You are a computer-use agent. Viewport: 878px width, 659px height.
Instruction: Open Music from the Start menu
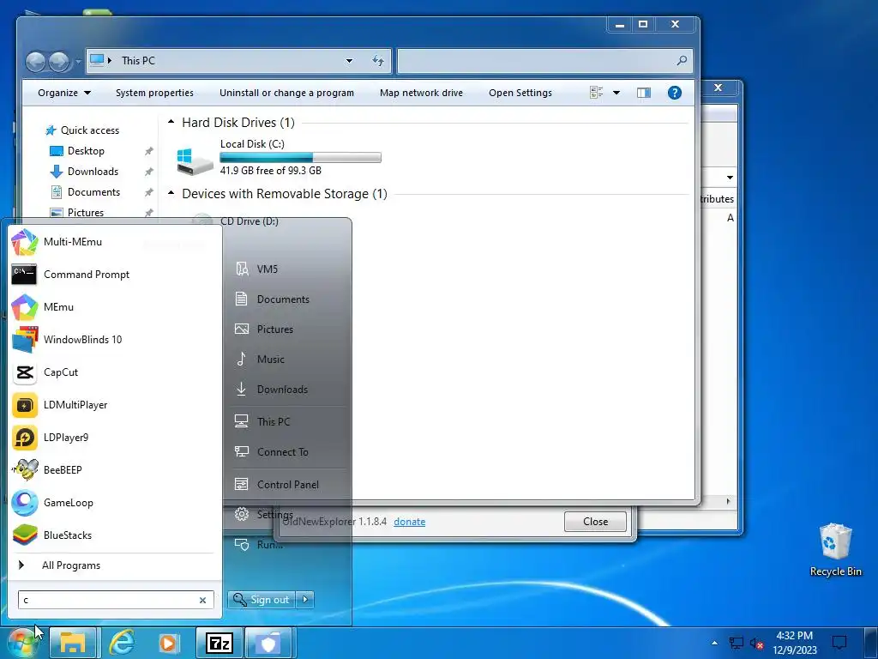click(260, 360)
